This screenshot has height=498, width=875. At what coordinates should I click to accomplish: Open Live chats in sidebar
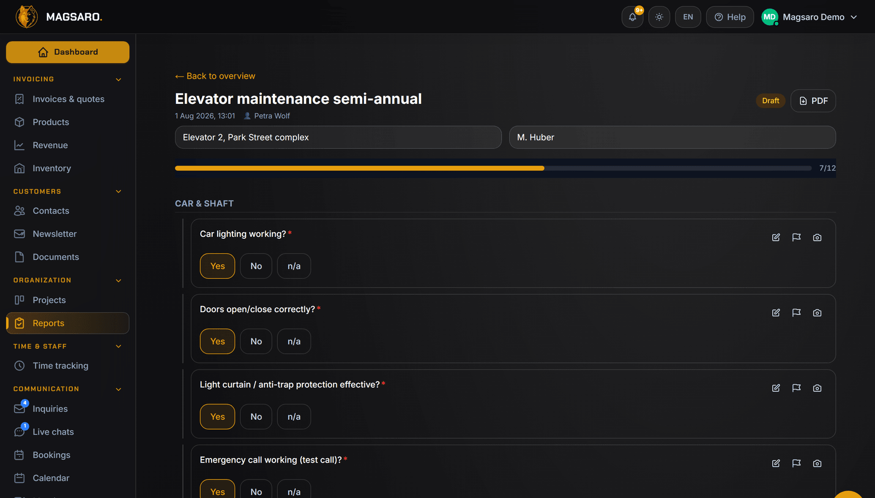click(68, 432)
